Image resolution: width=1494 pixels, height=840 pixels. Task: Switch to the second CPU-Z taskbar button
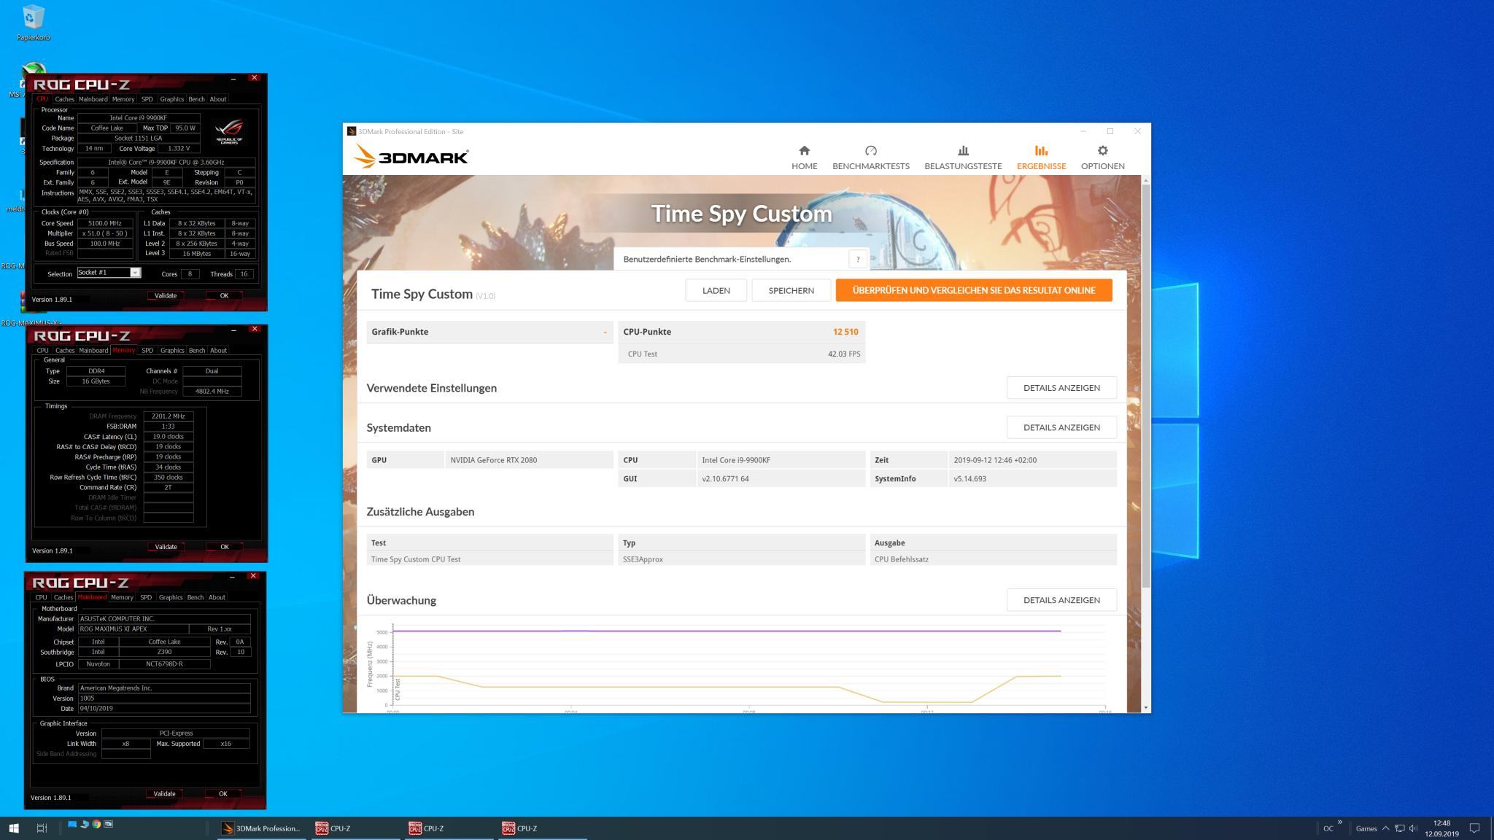point(449,828)
